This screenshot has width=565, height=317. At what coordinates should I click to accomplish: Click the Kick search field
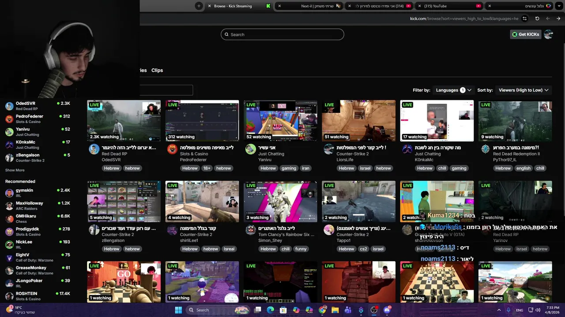pyautogui.click(x=282, y=34)
